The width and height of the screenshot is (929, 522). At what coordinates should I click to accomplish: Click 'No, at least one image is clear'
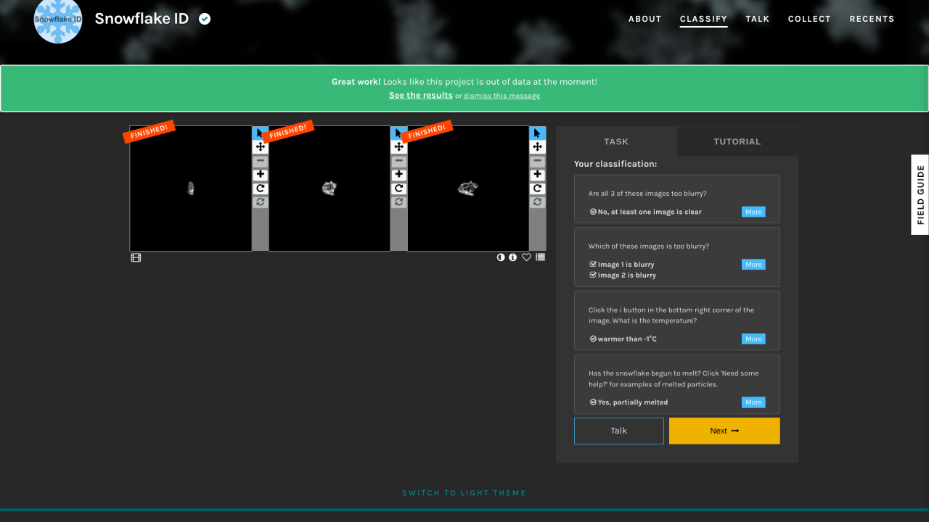[x=646, y=212]
